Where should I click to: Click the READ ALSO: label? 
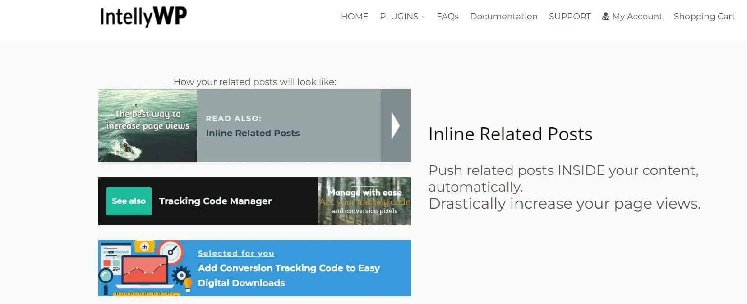click(x=234, y=118)
